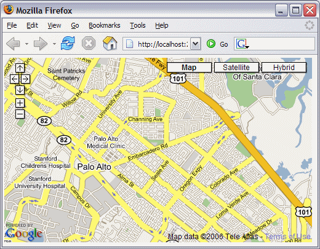The width and height of the screenshot is (320, 249).
Task: Go forward with the Forward arrow
Action: click(x=41, y=44)
